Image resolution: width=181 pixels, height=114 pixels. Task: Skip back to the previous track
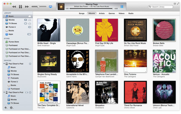[x=14, y=7]
